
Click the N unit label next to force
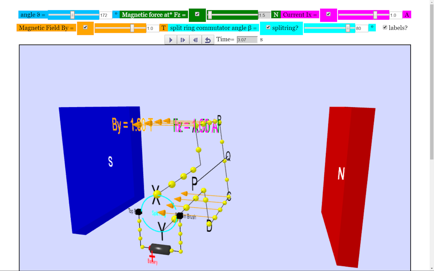276,15
